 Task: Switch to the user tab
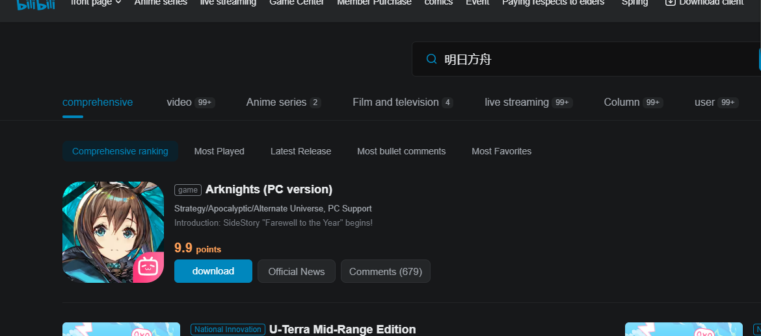coord(716,102)
